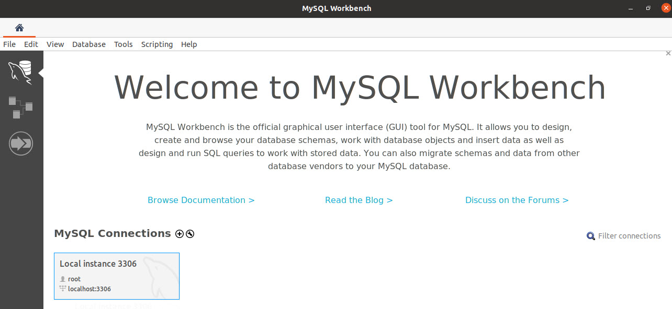This screenshot has height=309, width=672.
Task: Open the Help menu
Action: coord(189,44)
